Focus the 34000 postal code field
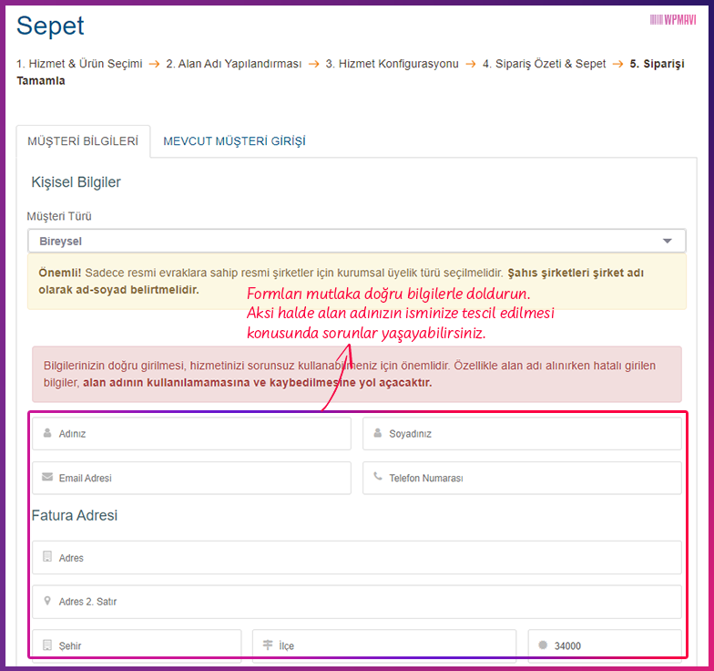The image size is (714, 671). pyautogui.click(x=605, y=645)
